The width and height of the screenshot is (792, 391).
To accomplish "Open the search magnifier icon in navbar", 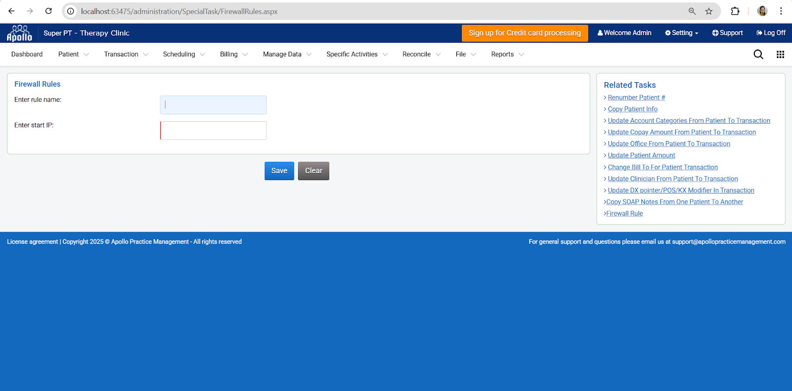I will [758, 54].
